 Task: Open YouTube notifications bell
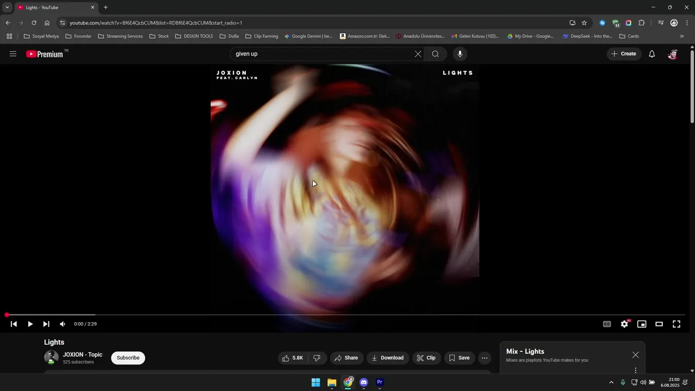point(652,54)
